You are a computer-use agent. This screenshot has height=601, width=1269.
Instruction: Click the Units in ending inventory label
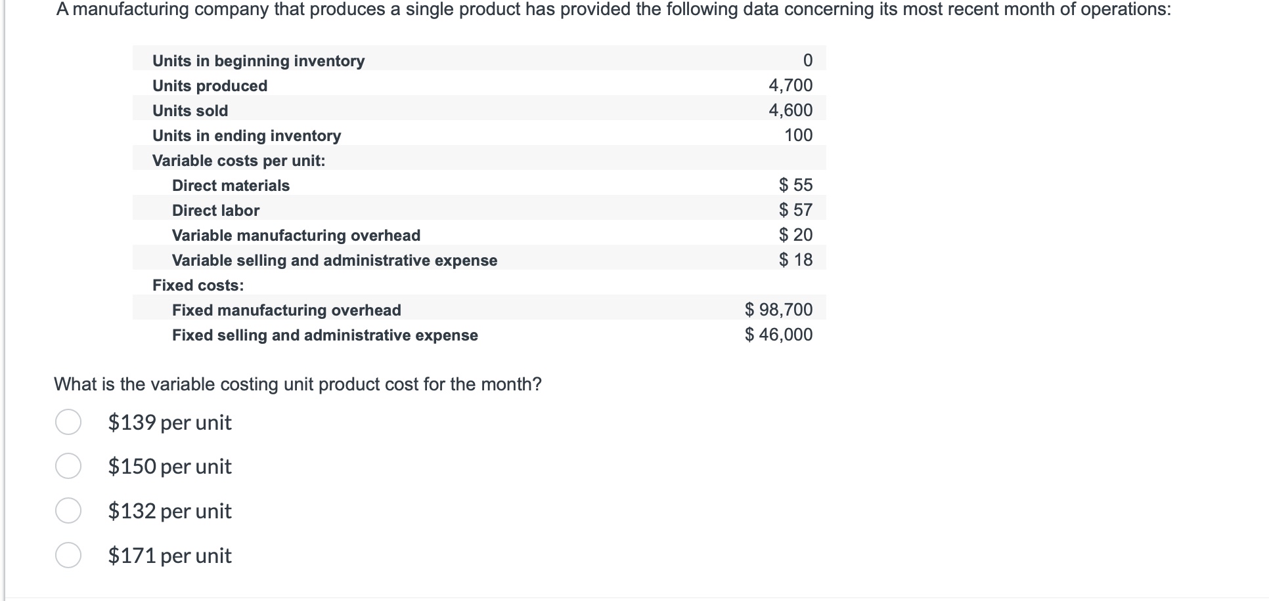pos(246,135)
